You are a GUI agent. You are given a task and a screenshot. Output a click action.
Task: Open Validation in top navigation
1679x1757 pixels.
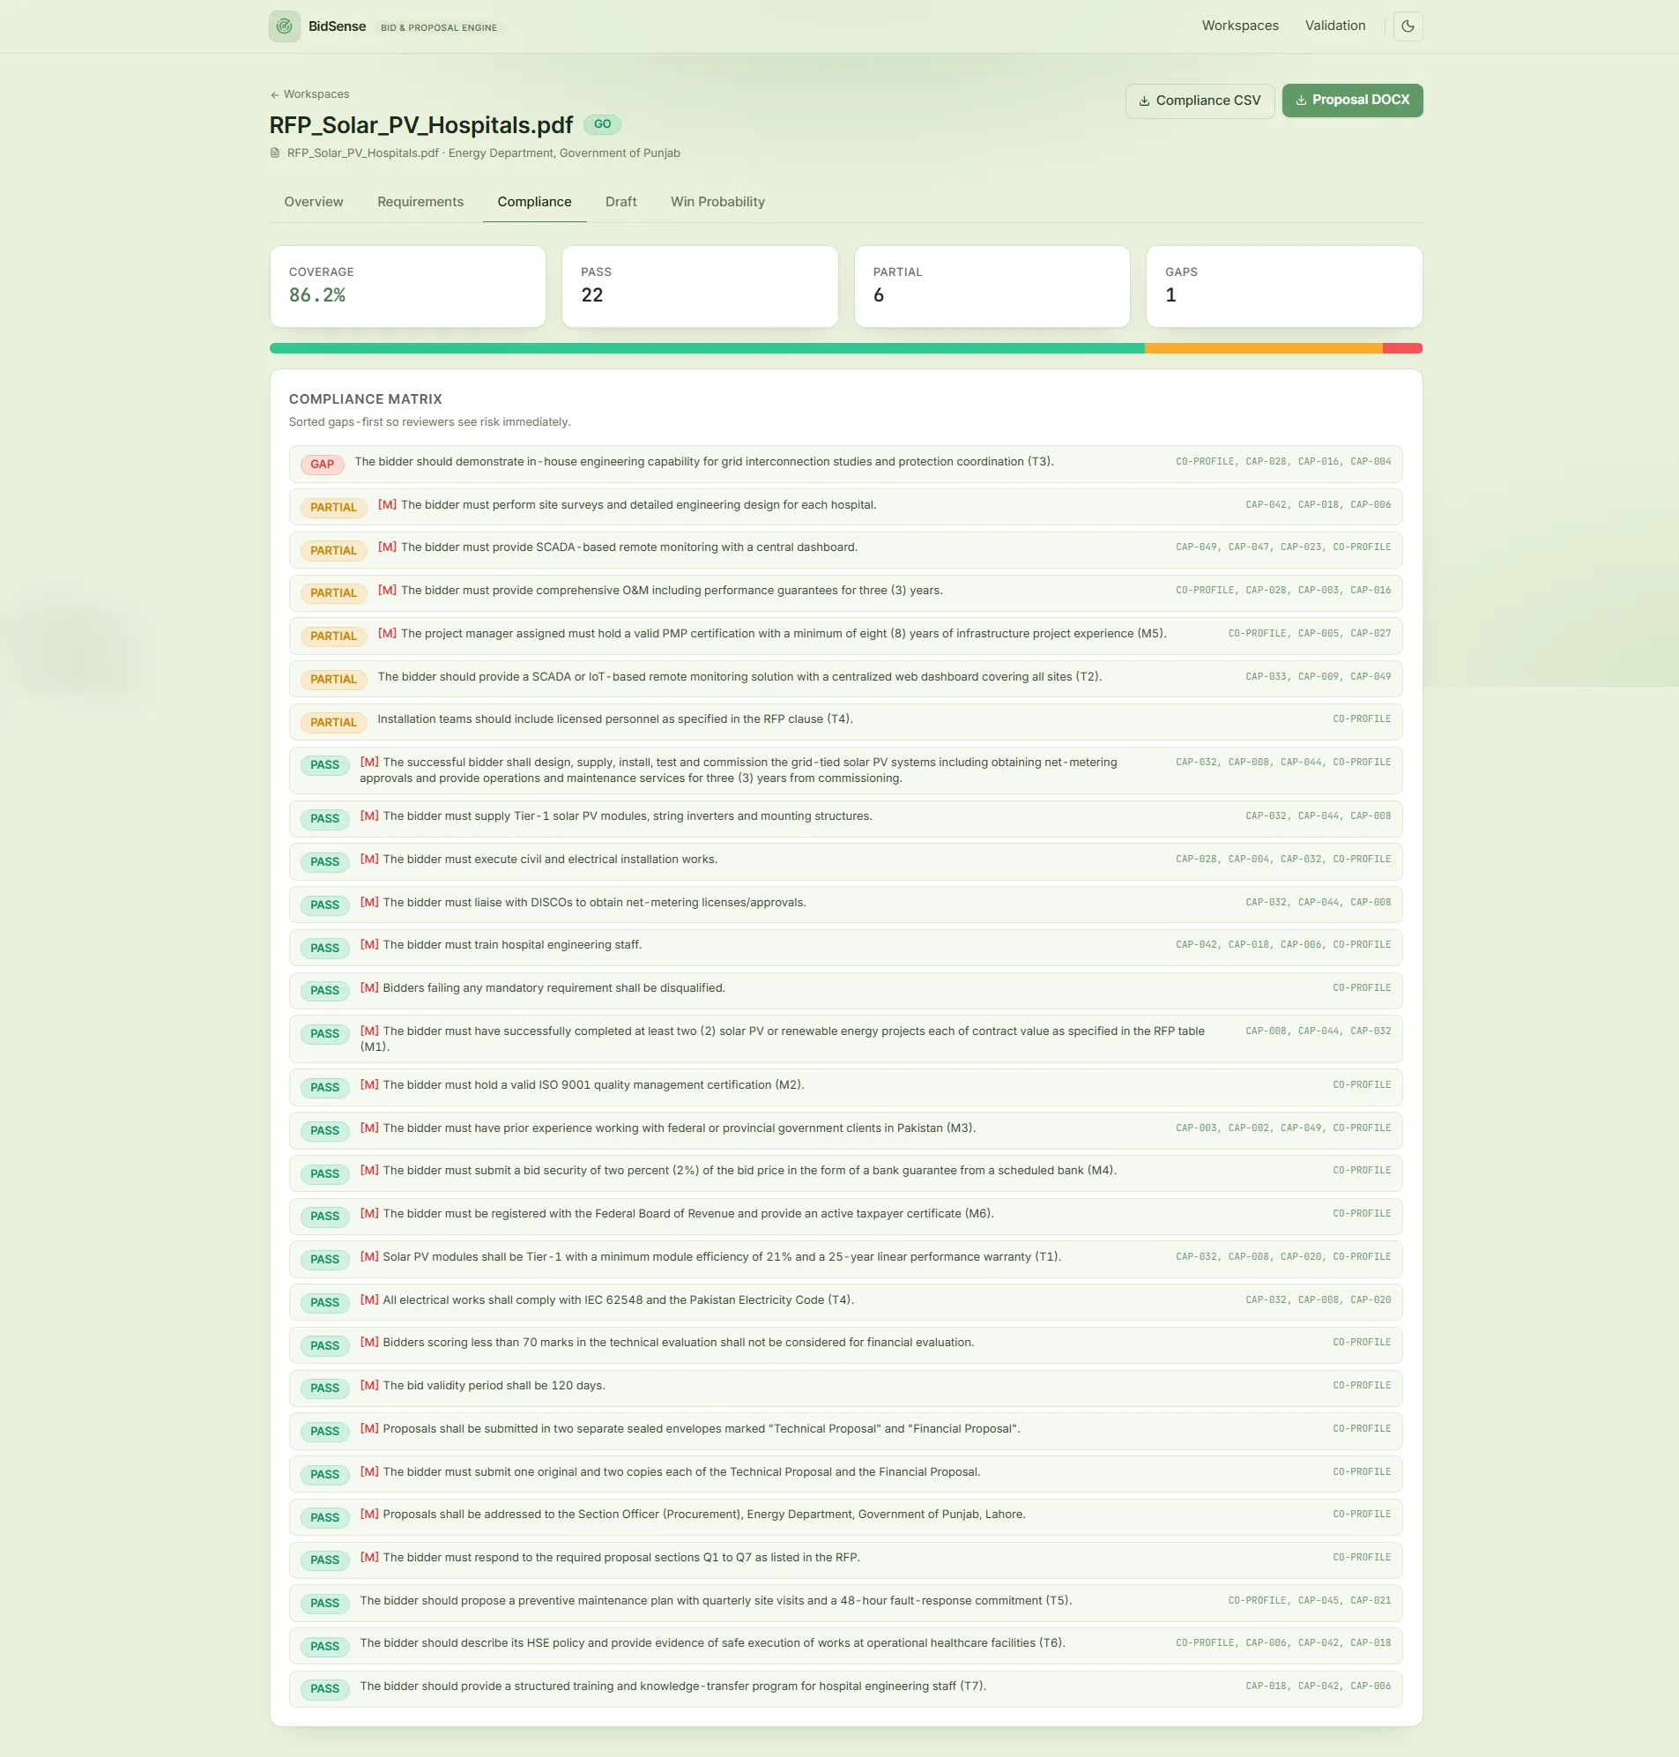pyautogui.click(x=1334, y=26)
